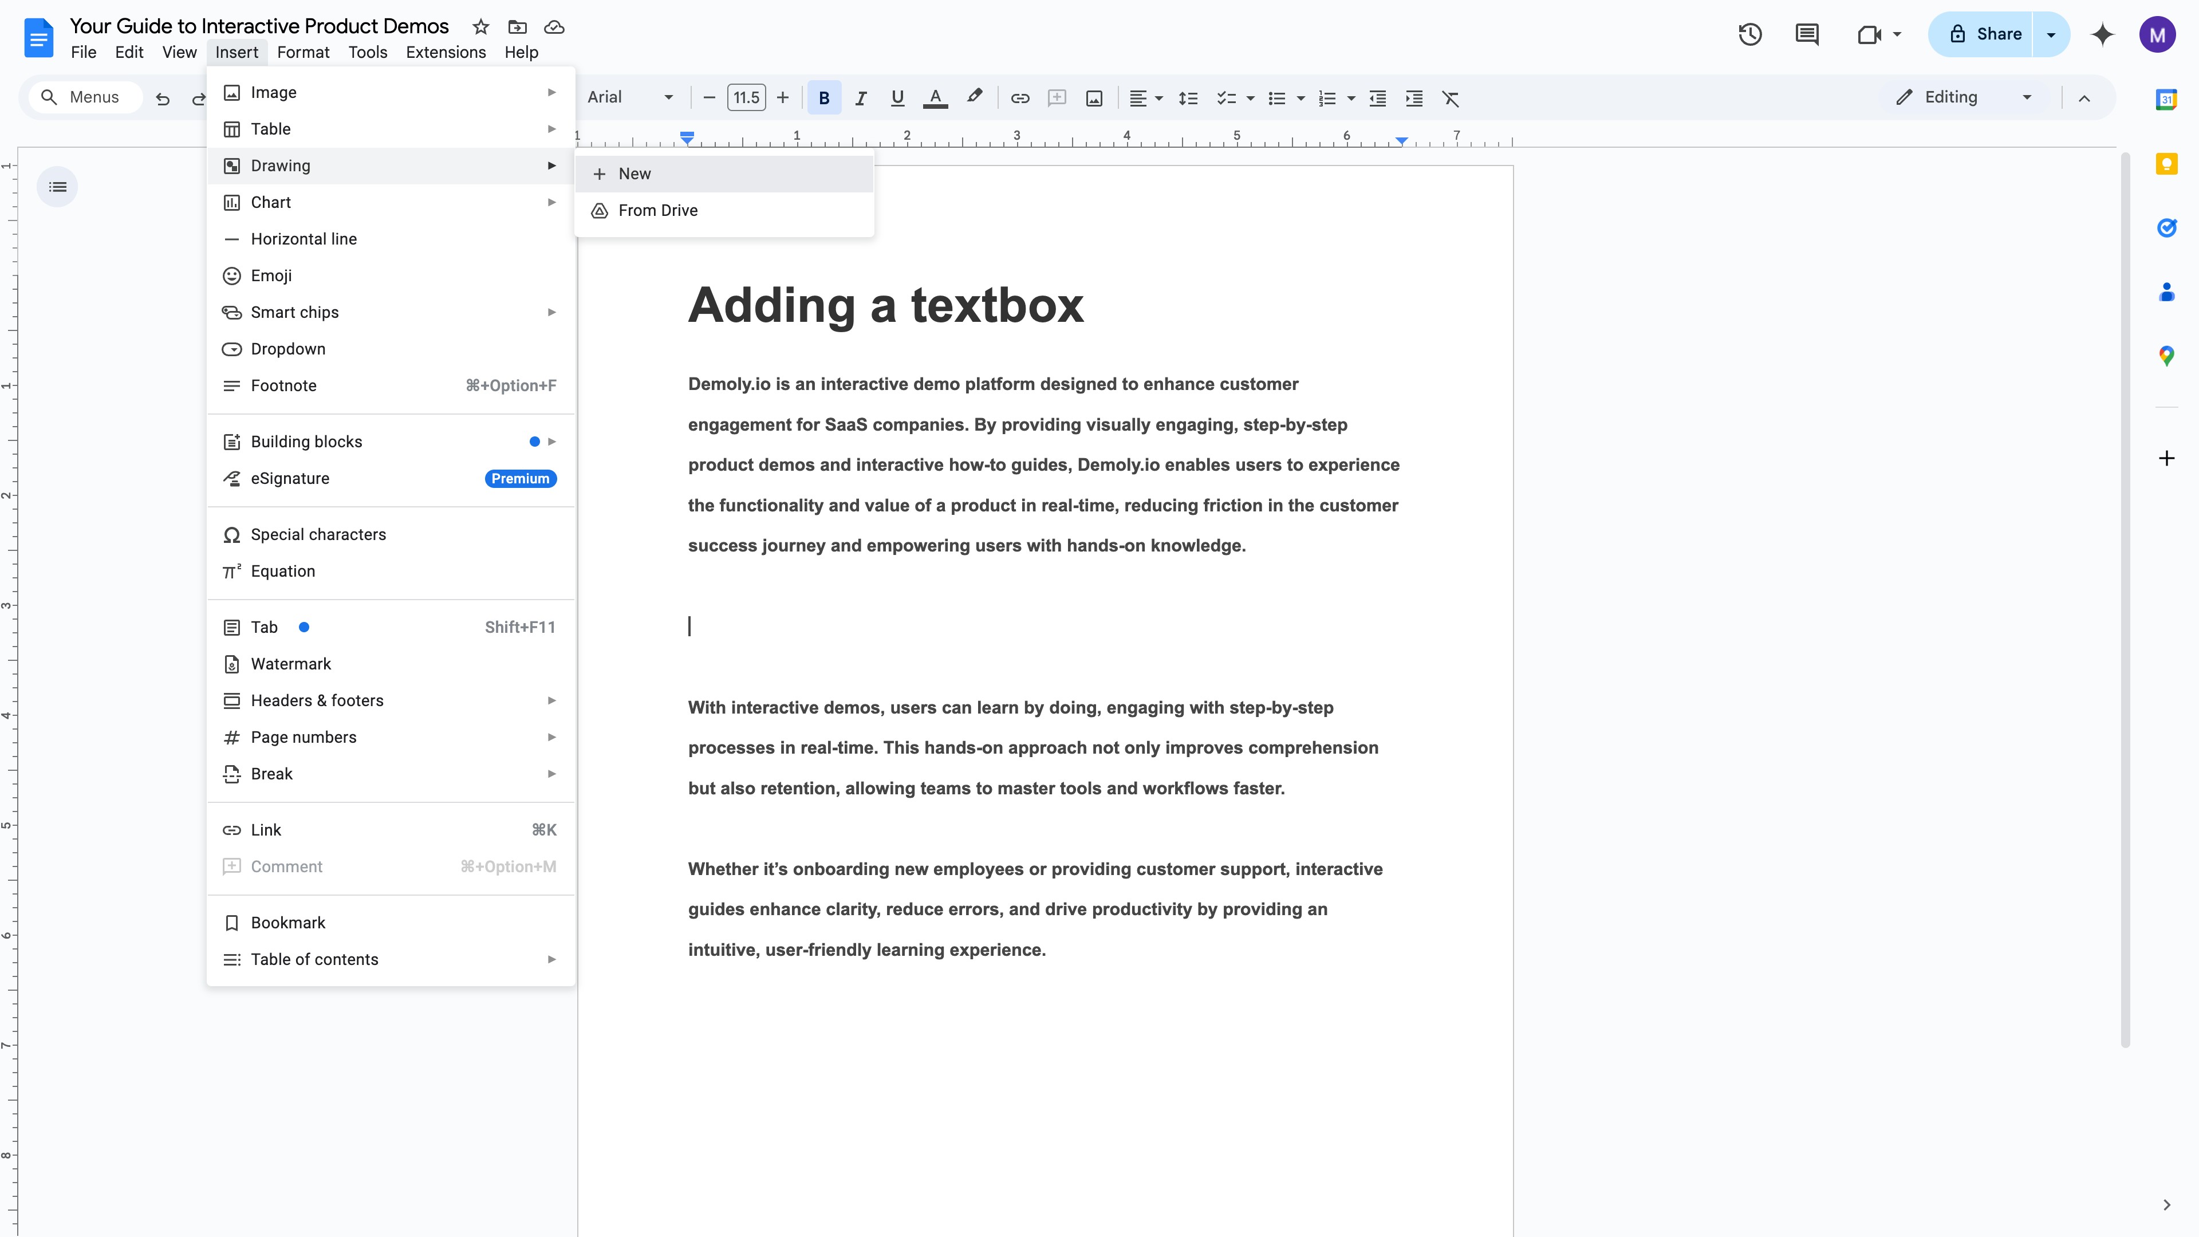Open Contacts side panel

[x=2166, y=292]
